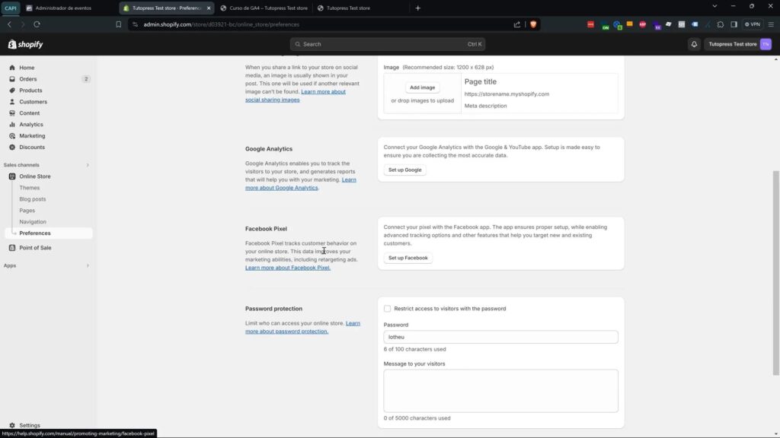
Task: Click the browser back arrow
Action: click(x=9, y=24)
